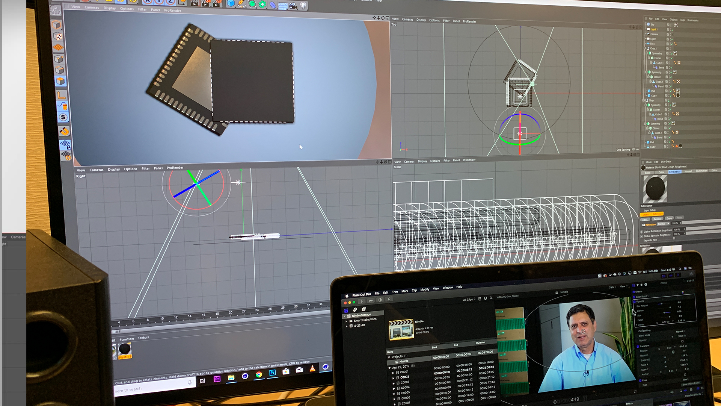Open titles and generators sidebar icon
The height and width of the screenshot is (406, 721).
[x=364, y=309]
